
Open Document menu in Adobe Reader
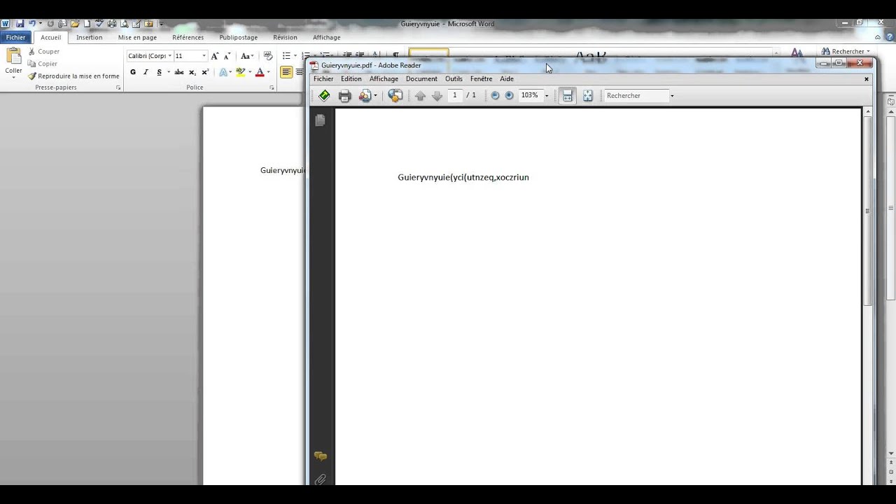point(421,79)
